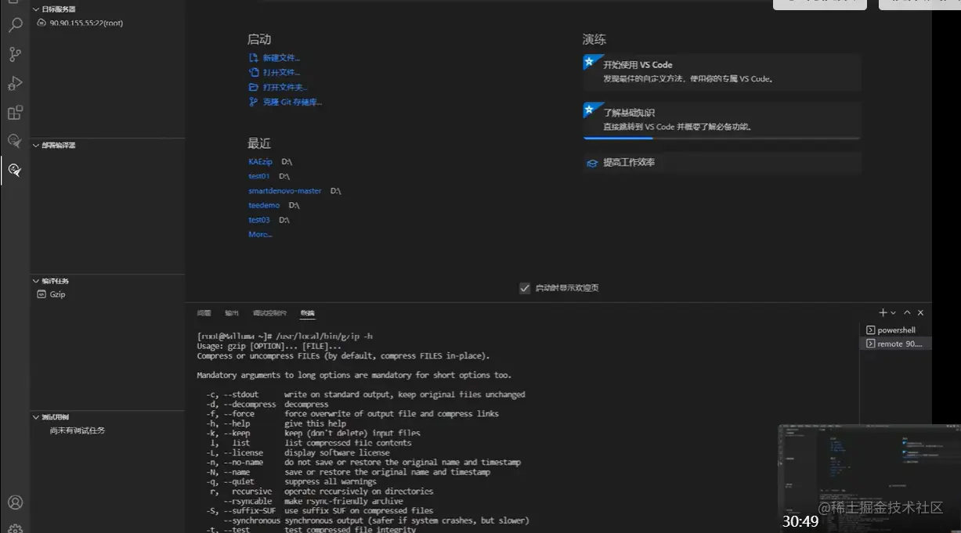This screenshot has width=961, height=533.
Task: Click terminal line 'Usage: gzip [OPTION]... [FILE]...'
Action: click(269, 346)
